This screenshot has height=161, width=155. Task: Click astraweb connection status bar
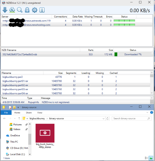pyautogui.click(x=124, y=21)
